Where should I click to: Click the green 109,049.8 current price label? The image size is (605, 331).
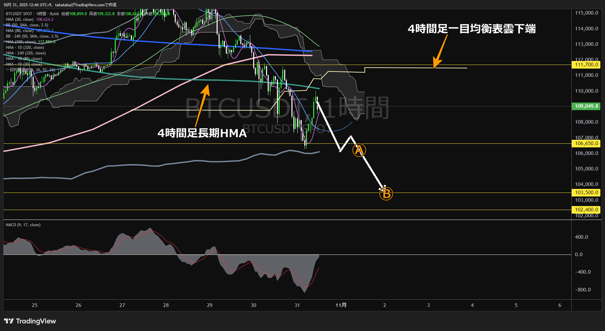(x=586, y=106)
